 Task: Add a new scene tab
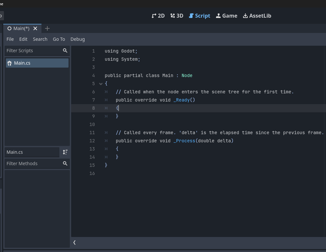(x=47, y=28)
